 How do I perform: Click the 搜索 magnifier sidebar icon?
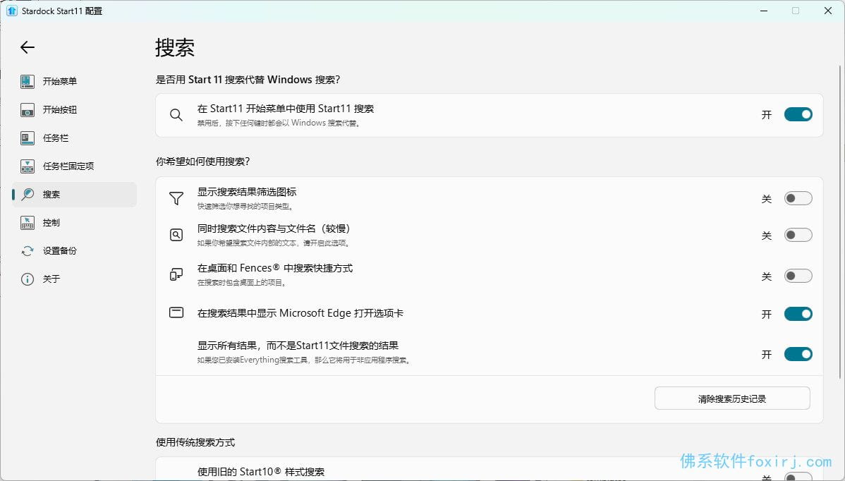tap(28, 195)
